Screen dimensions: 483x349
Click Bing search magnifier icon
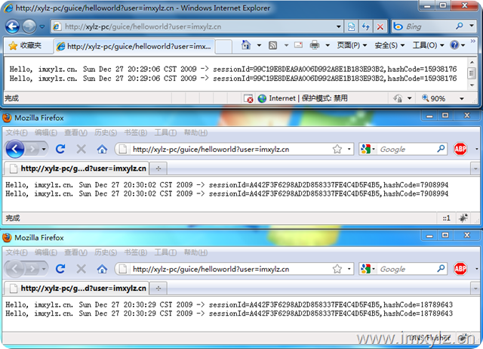tap(460, 26)
